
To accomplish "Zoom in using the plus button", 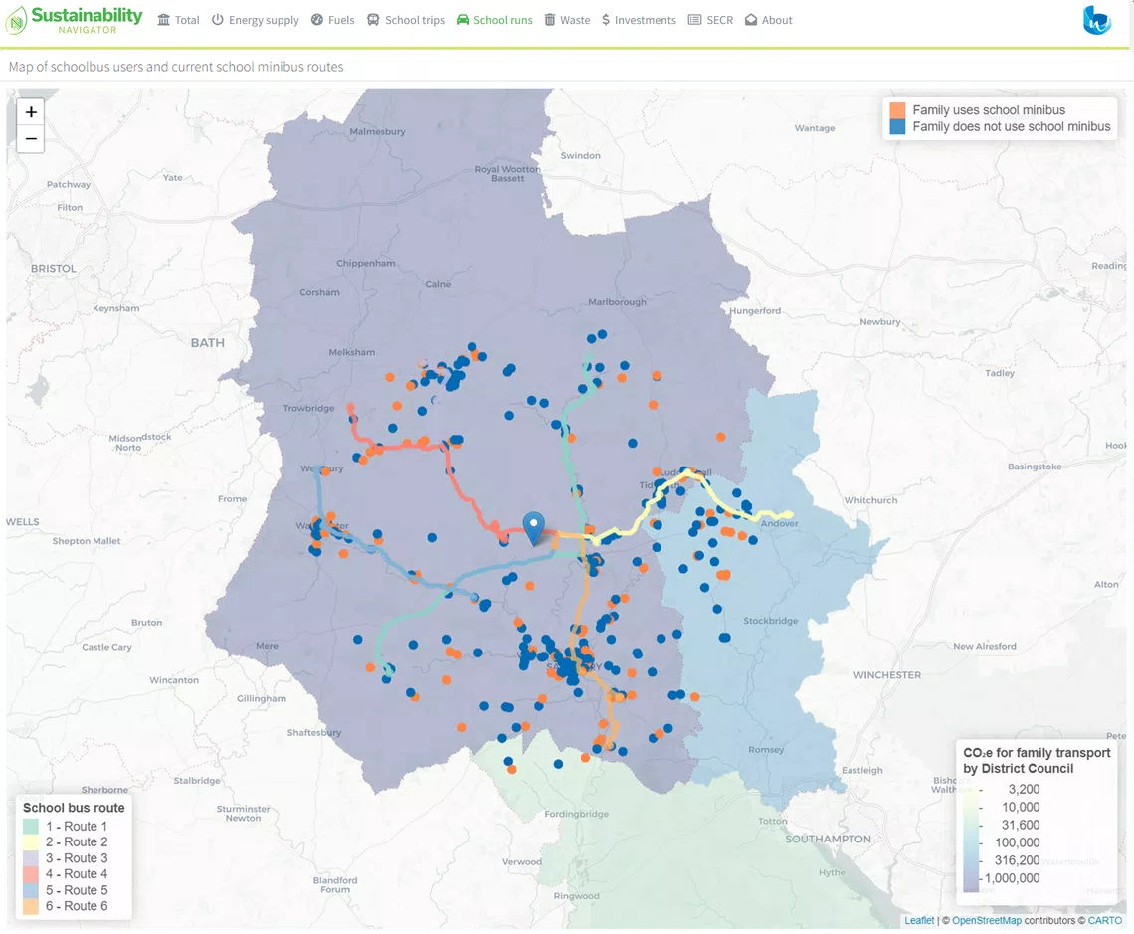I will point(30,112).
